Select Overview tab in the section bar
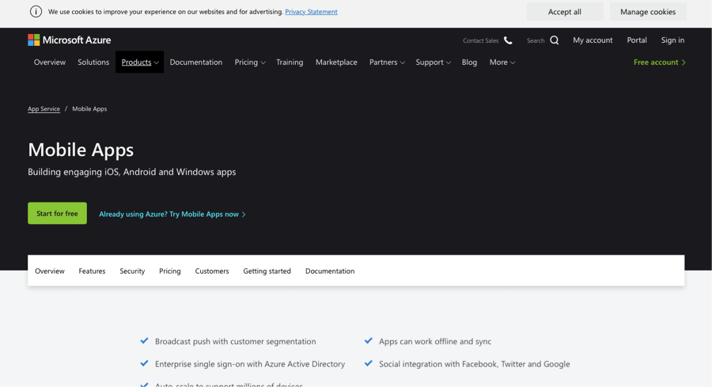The height and width of the screenshot is (387, 712). point(50,271)
